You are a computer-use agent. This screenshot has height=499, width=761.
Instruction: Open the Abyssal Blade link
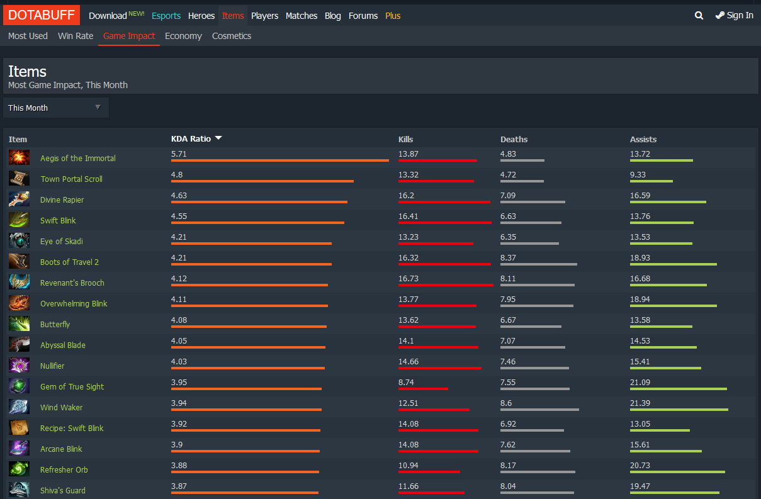coord(63,345)
